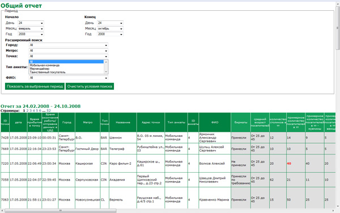
Task: Click the horizontal scrollbar thumb
Action: click(x=61, y=211)
